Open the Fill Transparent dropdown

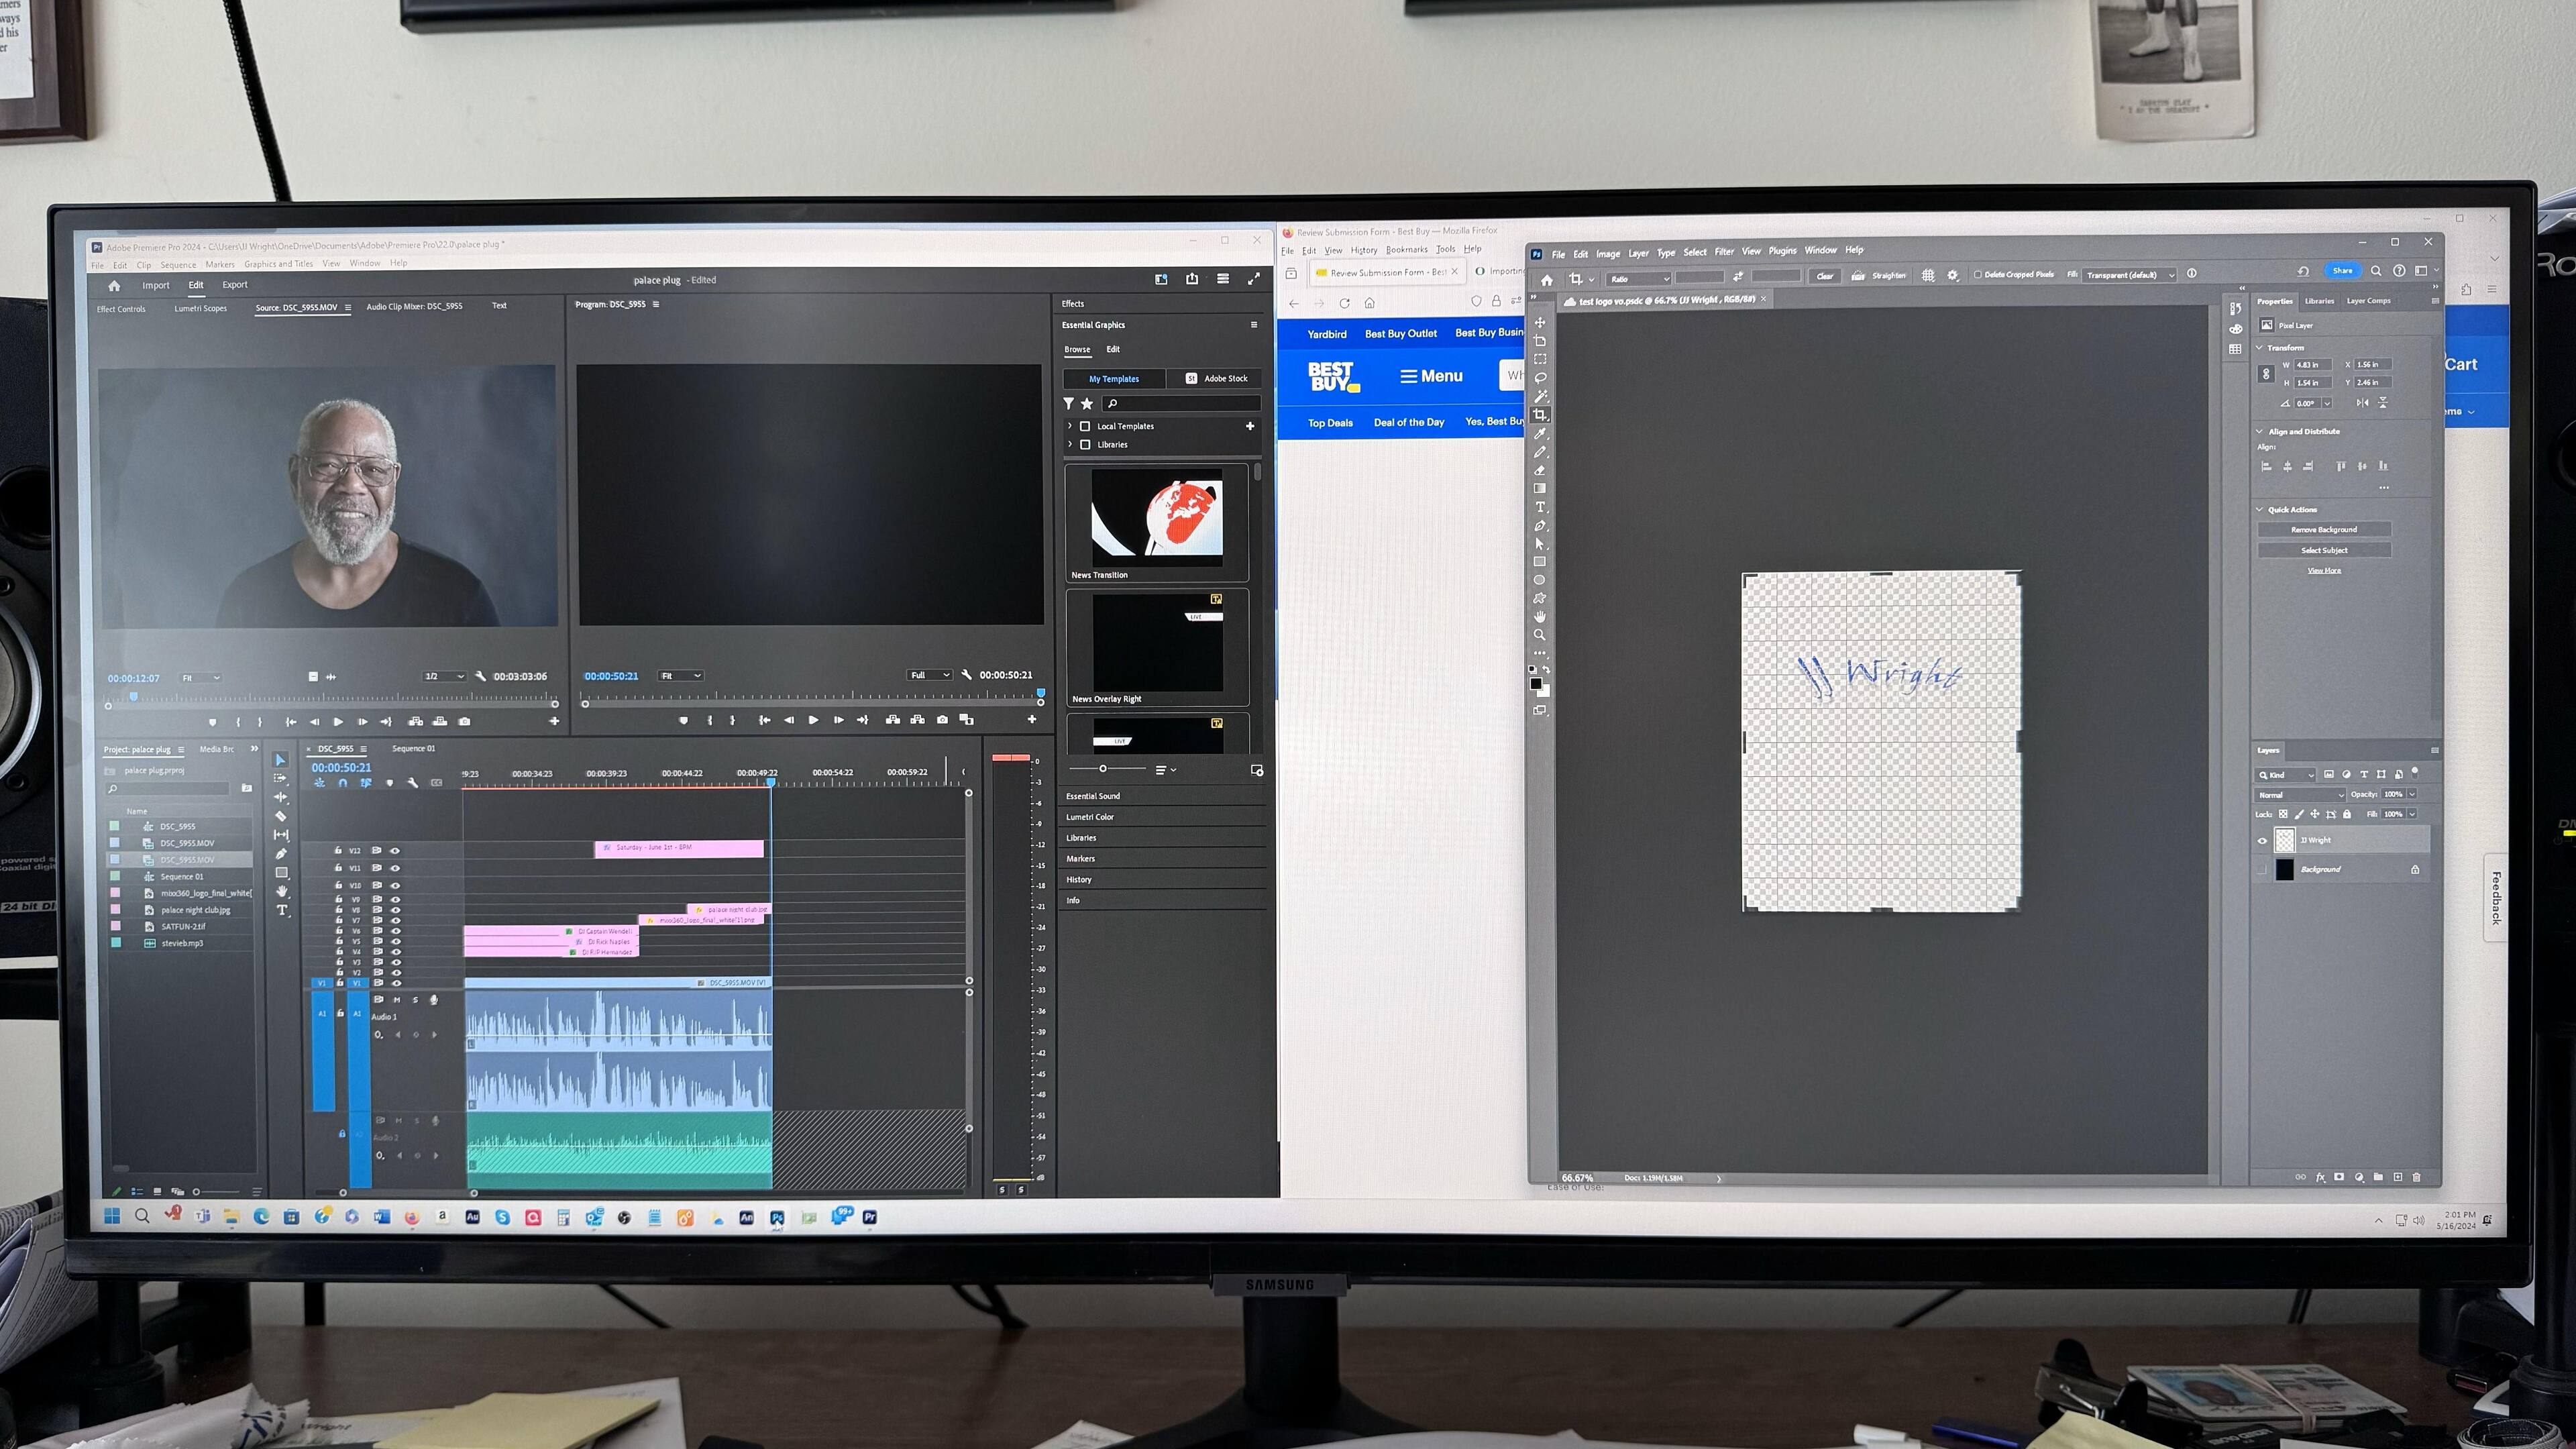(2129, 275)
